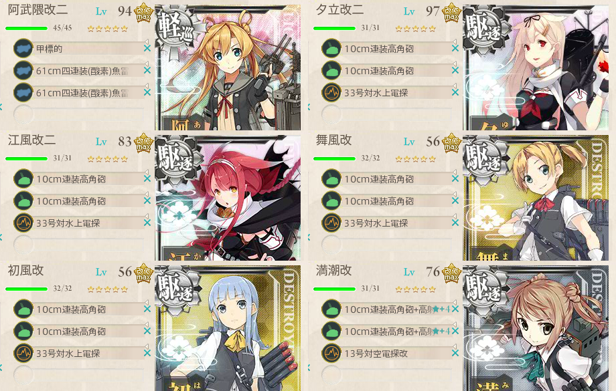Click the 改修max badge next to 夕立改二
Viewport: 616px width, 391px height.
point(451,13)
